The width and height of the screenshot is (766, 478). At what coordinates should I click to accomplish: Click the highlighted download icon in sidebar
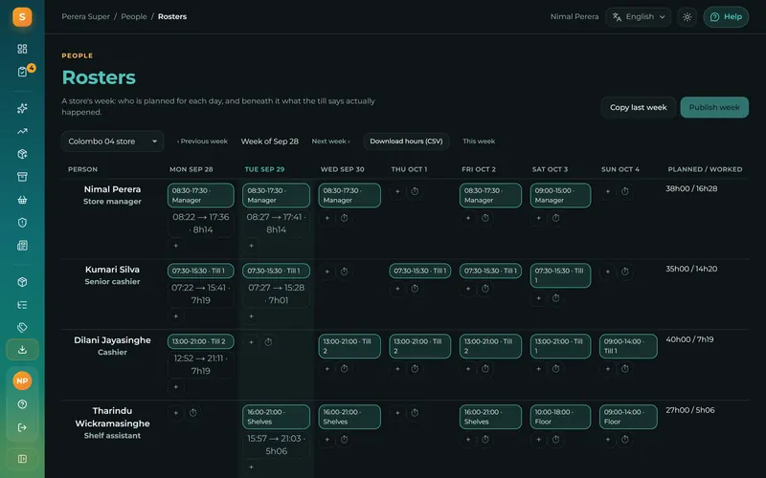22,350
